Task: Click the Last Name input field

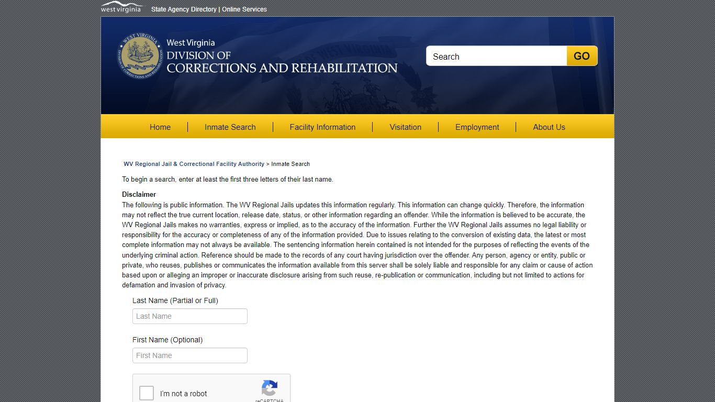Action: (189, 316)
